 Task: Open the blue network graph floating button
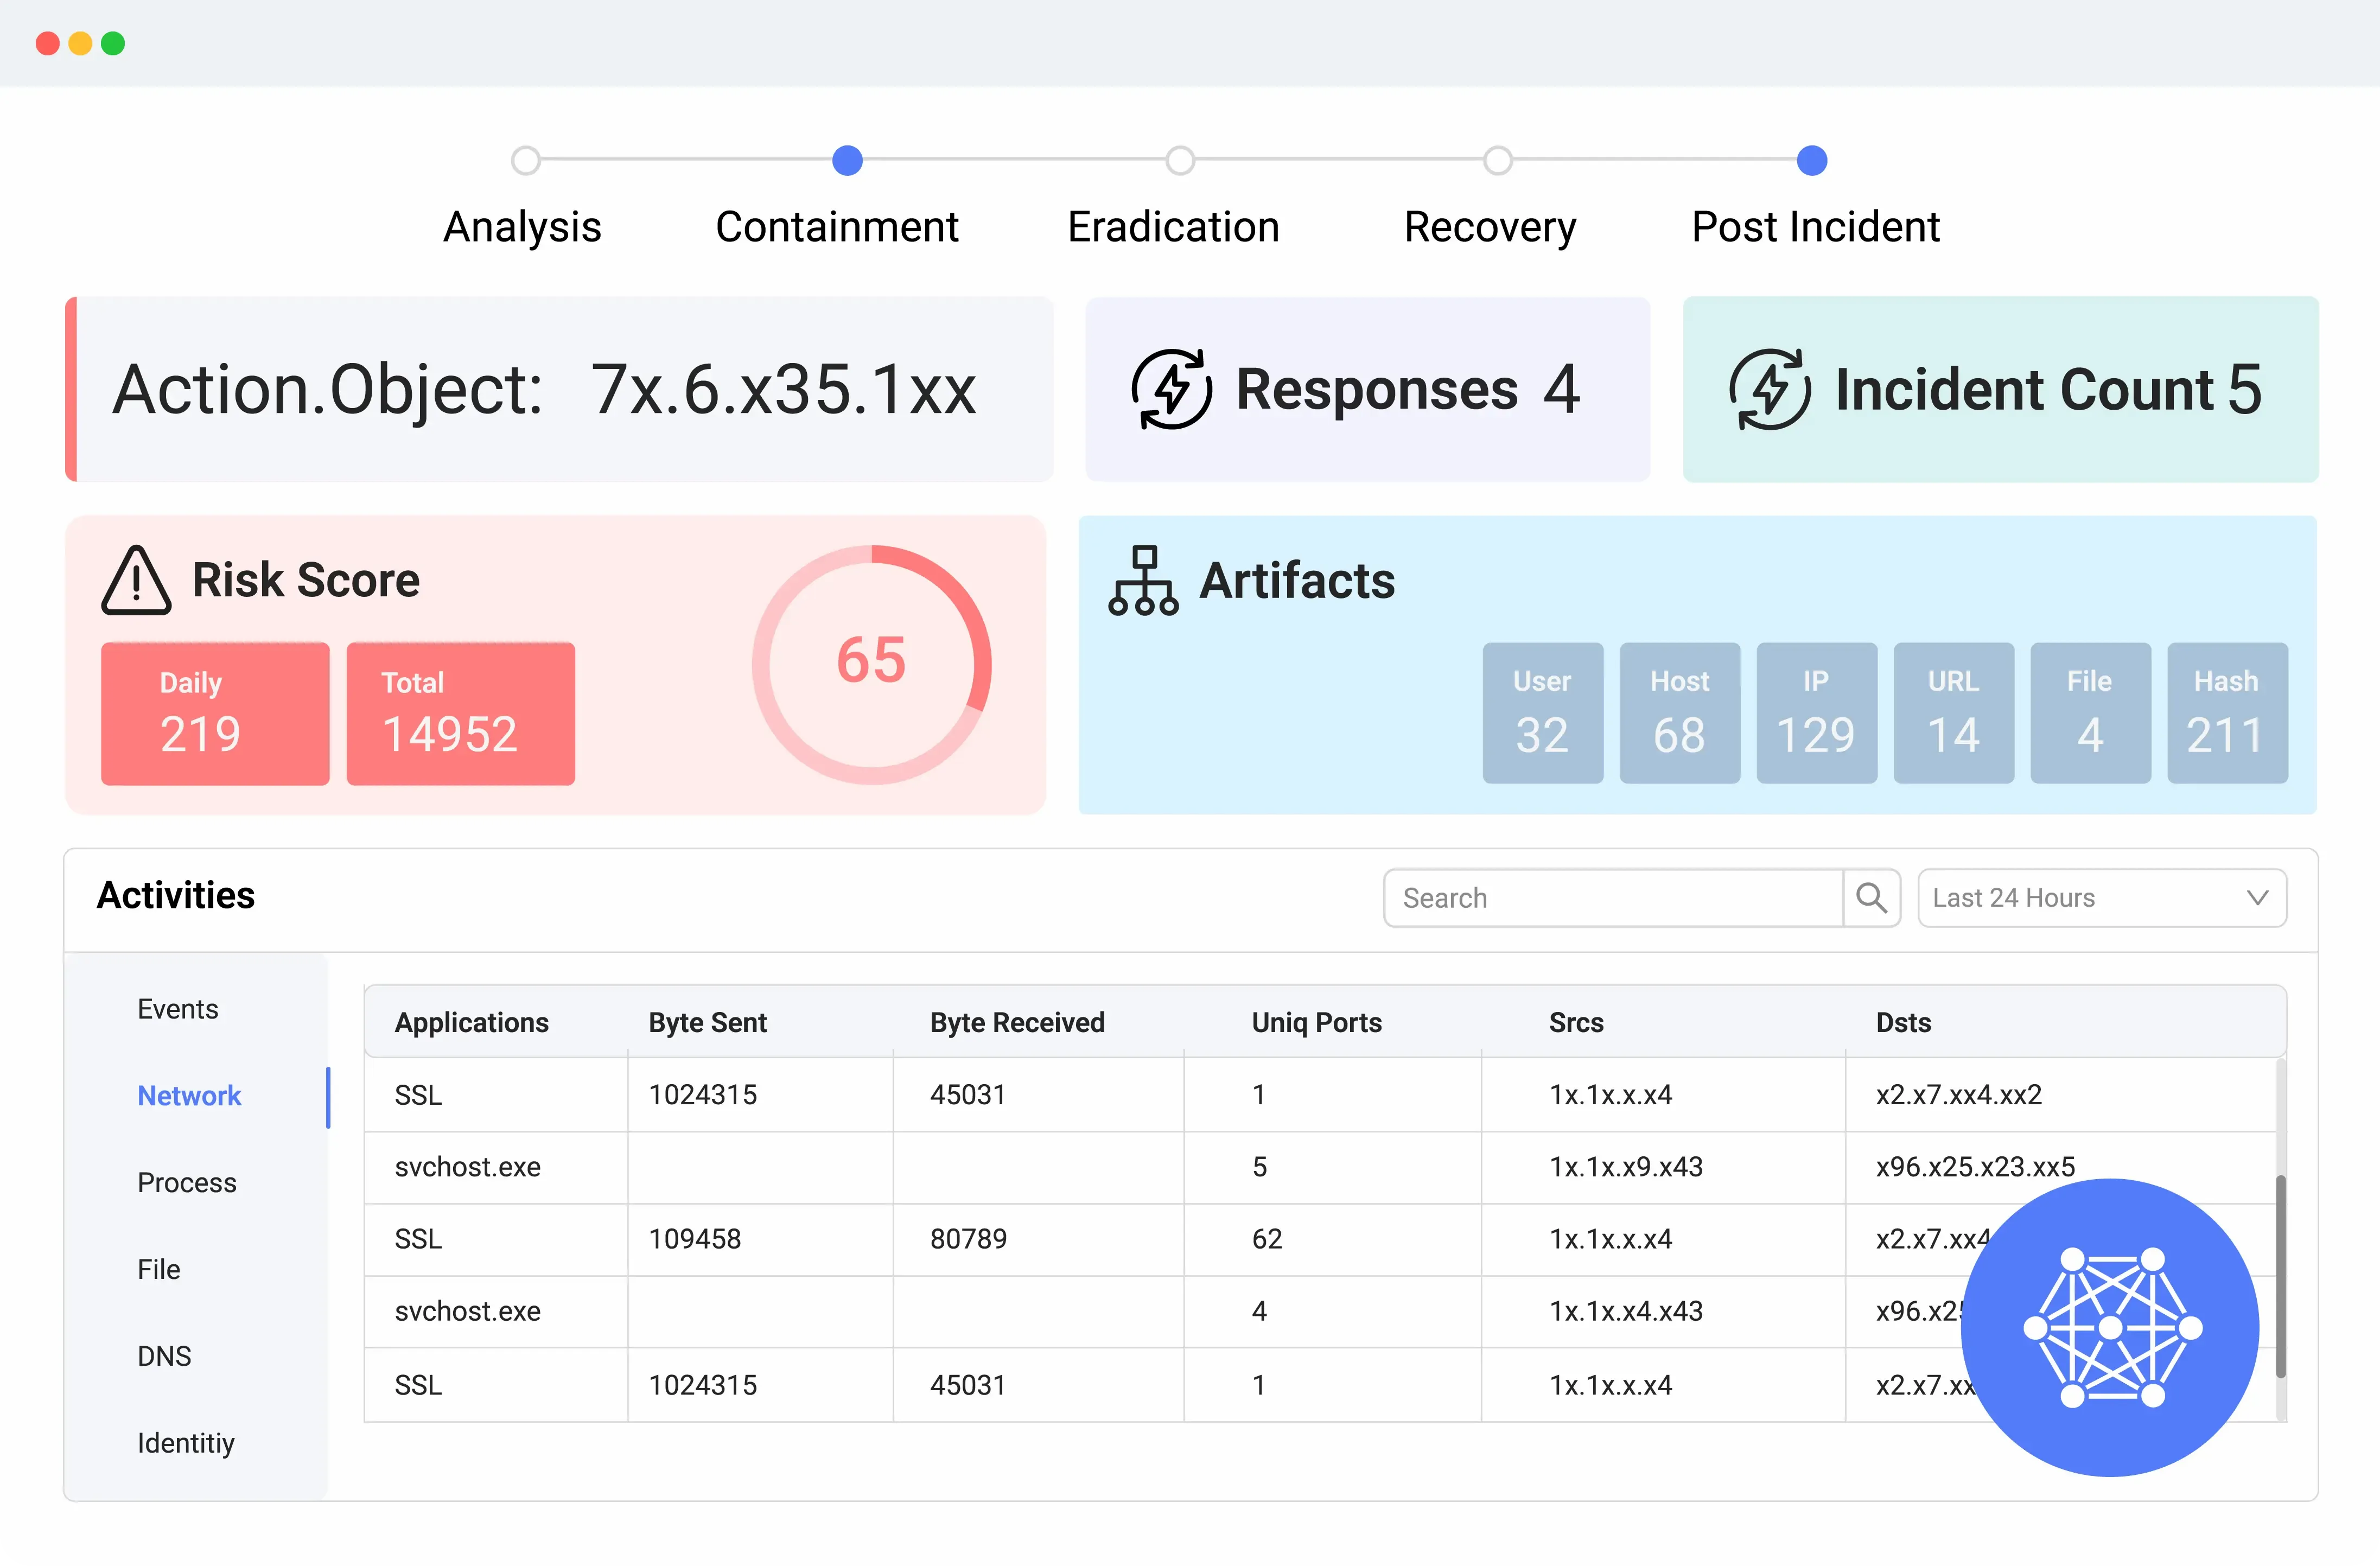tap(2110, 1327)
